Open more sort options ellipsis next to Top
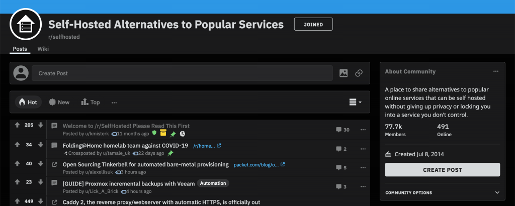515x206 pixels. point(114,102)
